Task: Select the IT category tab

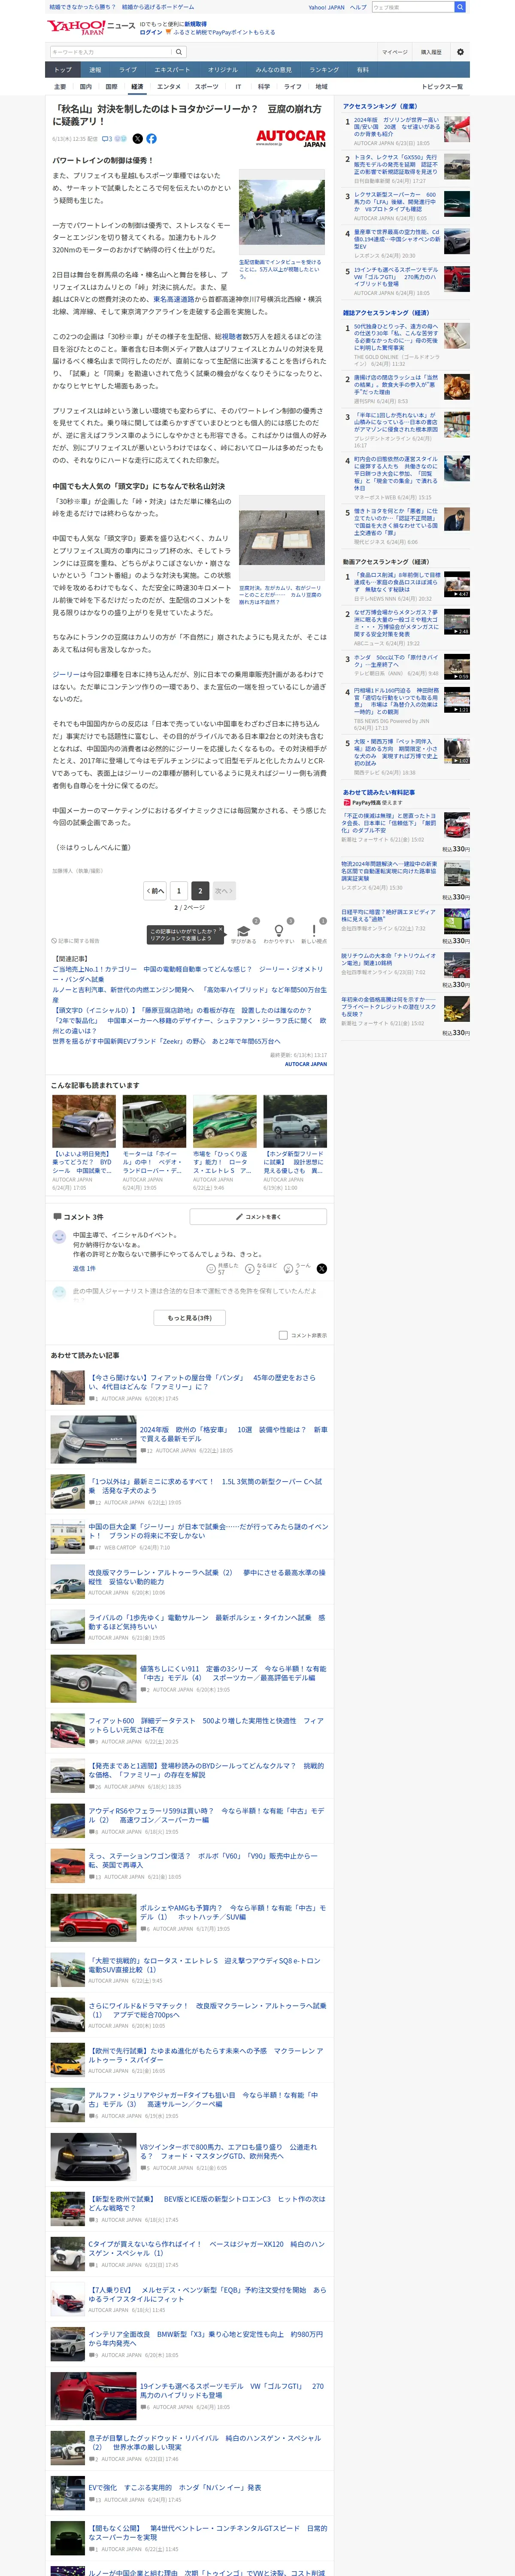Action: 238,87
